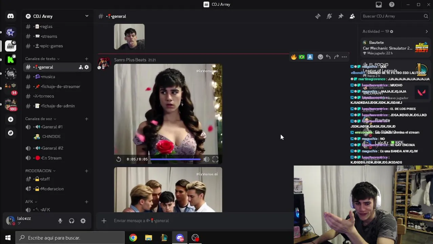React with letter A emoji

click(x=310, y=57)
